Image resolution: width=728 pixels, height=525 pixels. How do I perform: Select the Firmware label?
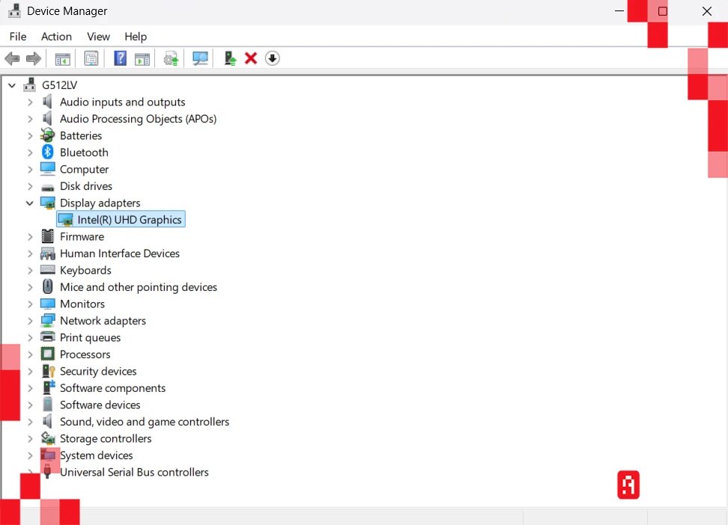82,236
